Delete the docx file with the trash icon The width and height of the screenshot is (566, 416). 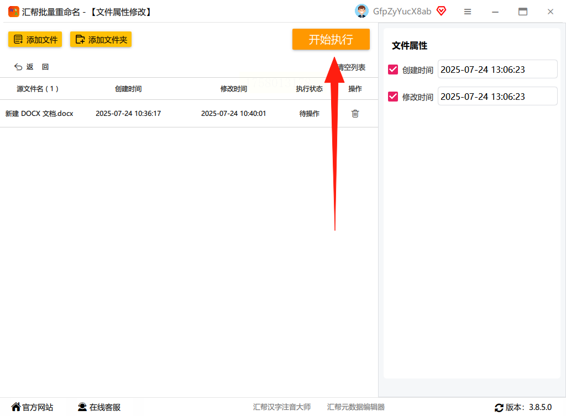coord(355,114)
